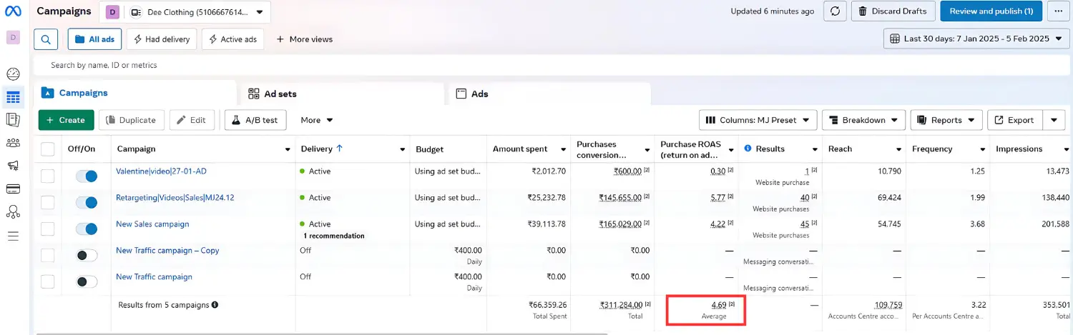
Task: Open Campaign column header dropdown arrow
Action: 288,149
